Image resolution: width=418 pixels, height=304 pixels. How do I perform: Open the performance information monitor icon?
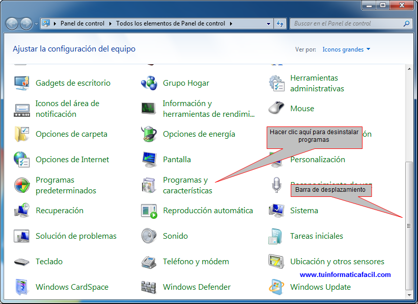(149, 109)
